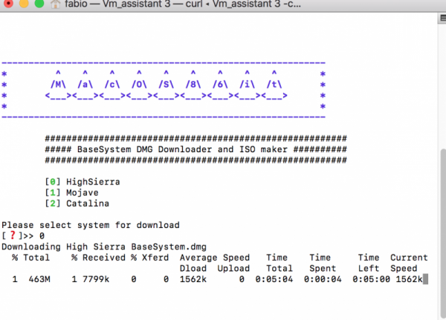Click the '0:05:04' time total value

tap(274, 279)
